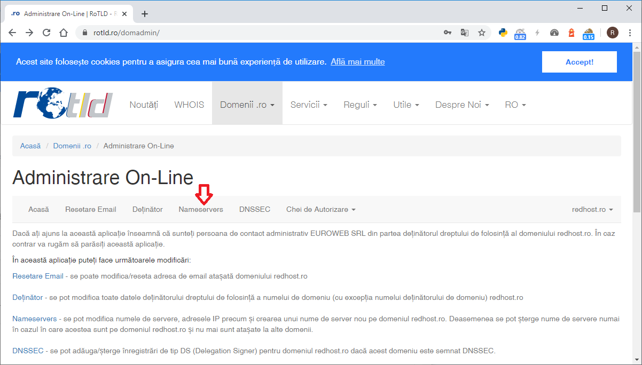The height and width of the screenshot is (365, 642).
Task: Go to browser home page icon
Action: tap(64, 33)
